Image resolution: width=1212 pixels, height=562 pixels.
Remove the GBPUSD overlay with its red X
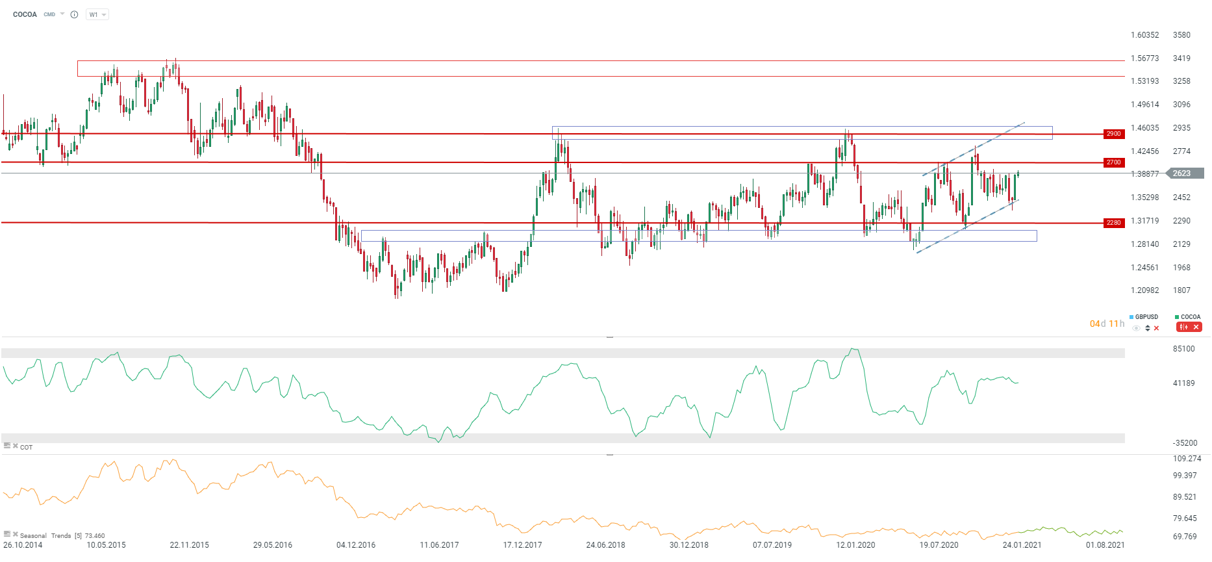tap(1156, 328)
